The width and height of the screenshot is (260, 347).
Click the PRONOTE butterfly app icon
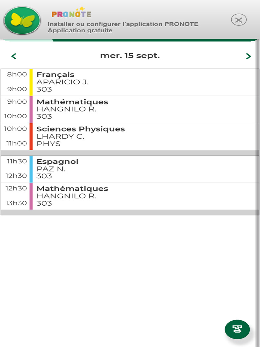(22, 20)
